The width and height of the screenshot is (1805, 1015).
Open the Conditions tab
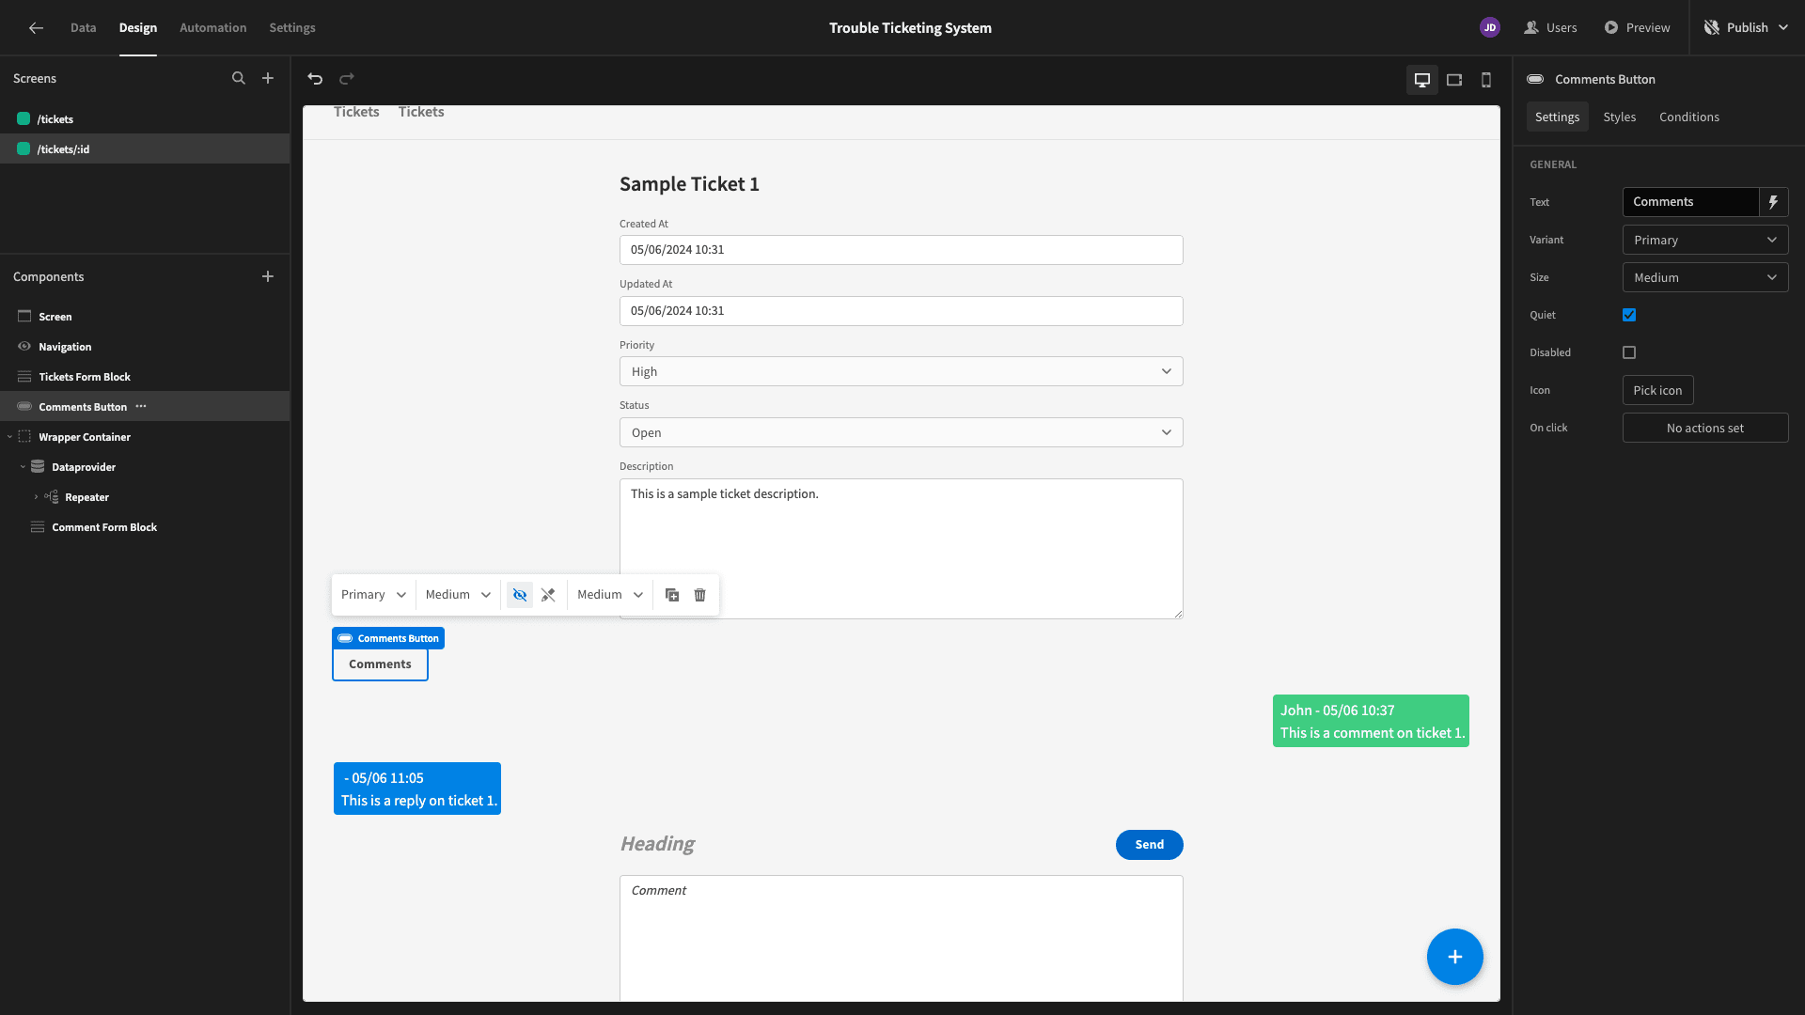point(1688,117)
